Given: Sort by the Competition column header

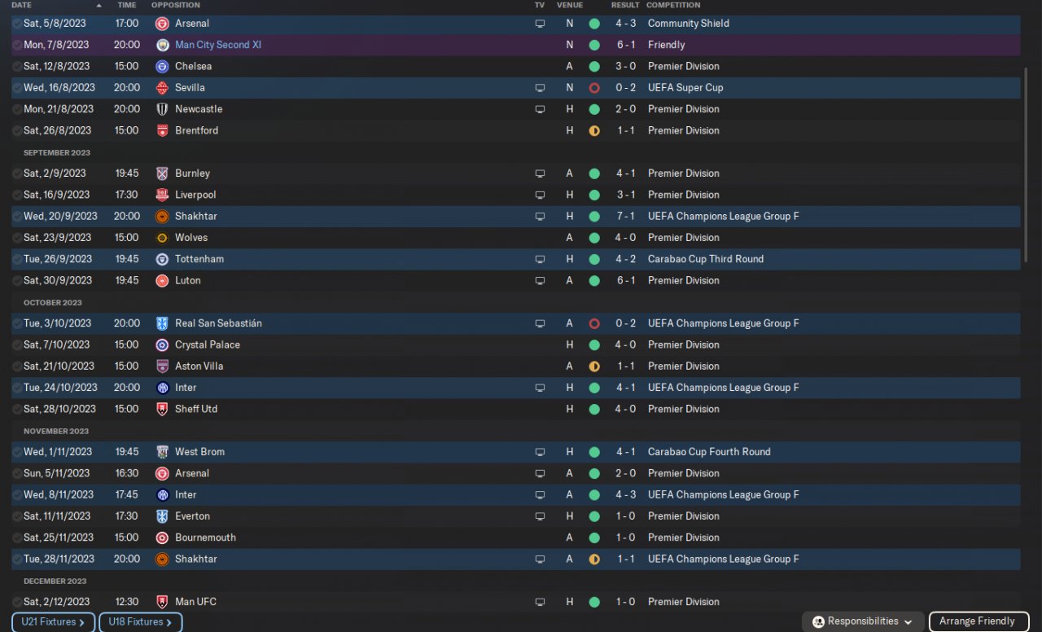Looking at the screenshot, I should 673,5.
